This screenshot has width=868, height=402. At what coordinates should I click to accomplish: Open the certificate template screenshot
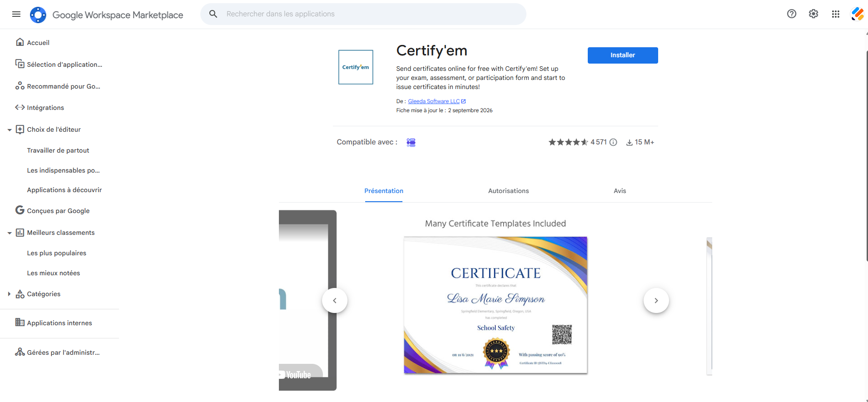(496, 305)
